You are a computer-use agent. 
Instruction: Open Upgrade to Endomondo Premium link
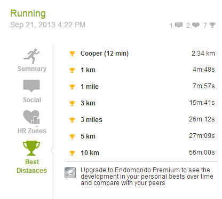point(147,177)
